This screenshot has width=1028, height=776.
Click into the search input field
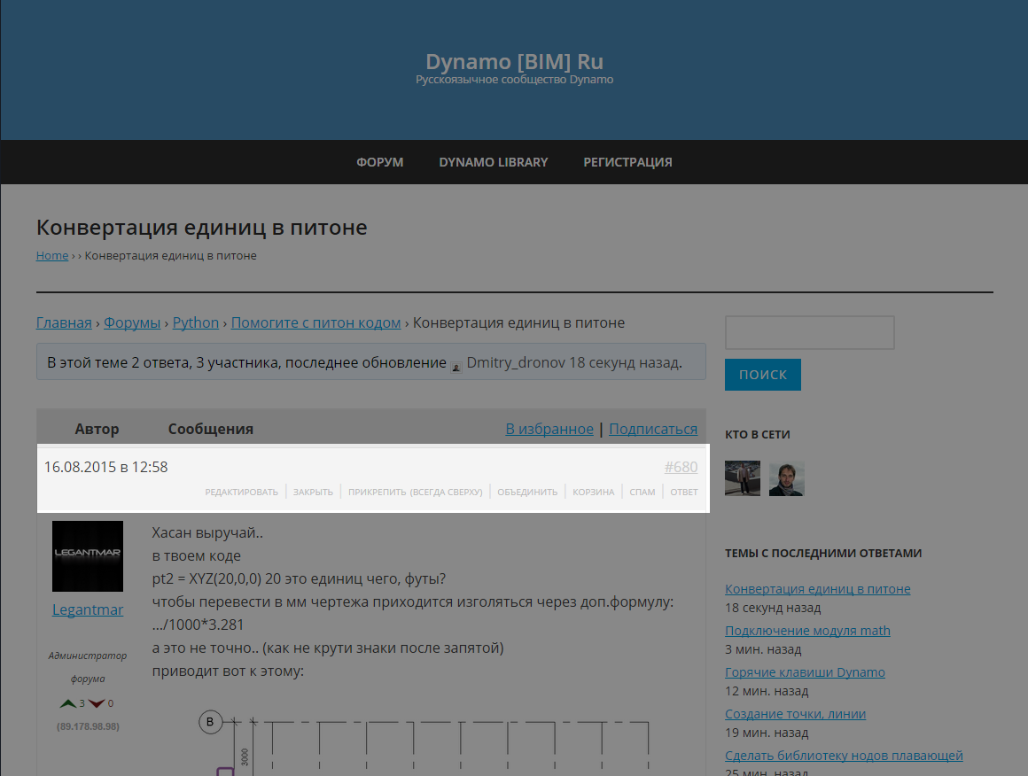(x=809, y=332)
